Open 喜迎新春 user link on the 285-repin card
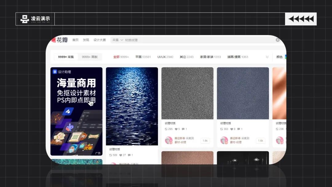This screenshot has height=187, width=332. (179, 138)
